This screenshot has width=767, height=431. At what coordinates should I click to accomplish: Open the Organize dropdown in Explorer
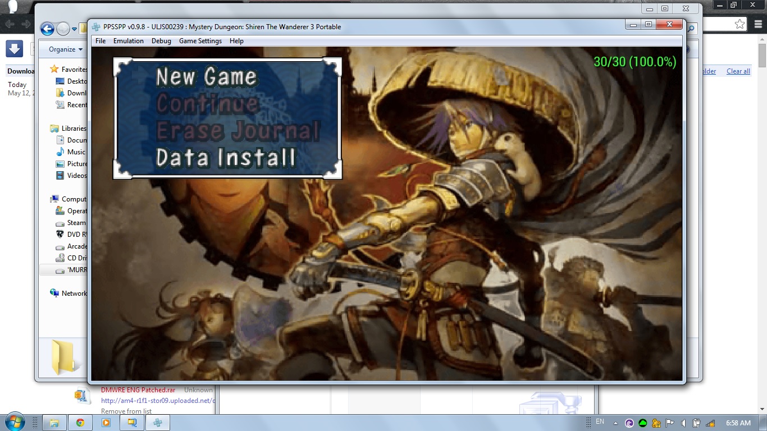[x=65, y=49]
